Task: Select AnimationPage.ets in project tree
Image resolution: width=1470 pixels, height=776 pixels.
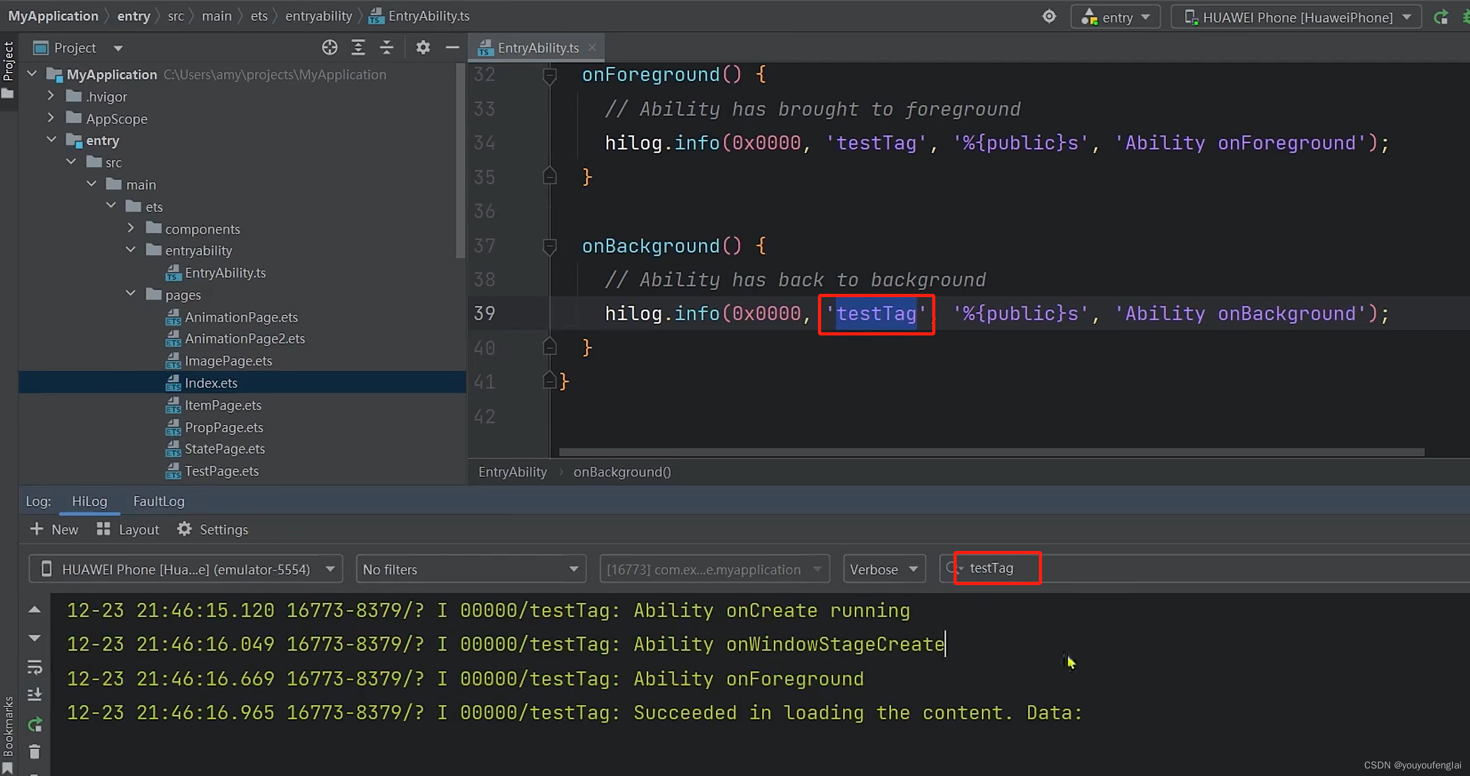Action: [241, 316]
